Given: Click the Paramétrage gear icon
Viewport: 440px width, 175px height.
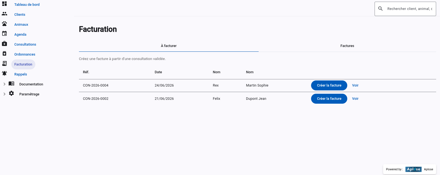Looking at the screenshot, I should pyautogui.click(x=11, y=93).
